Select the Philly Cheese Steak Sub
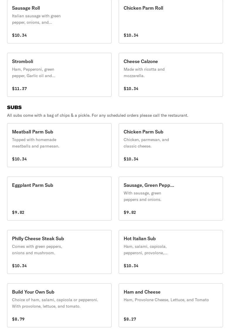The image size is (230, 332). [x=59, y=252]
